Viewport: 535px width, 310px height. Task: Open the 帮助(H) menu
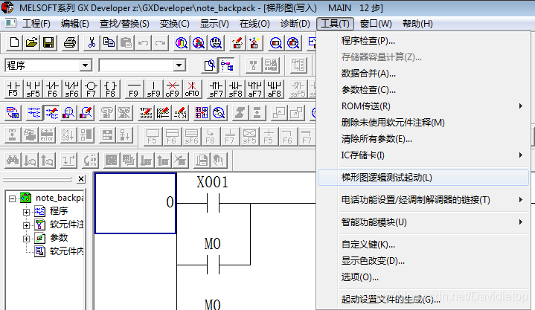pyautogui.click(x=417, y=24)
